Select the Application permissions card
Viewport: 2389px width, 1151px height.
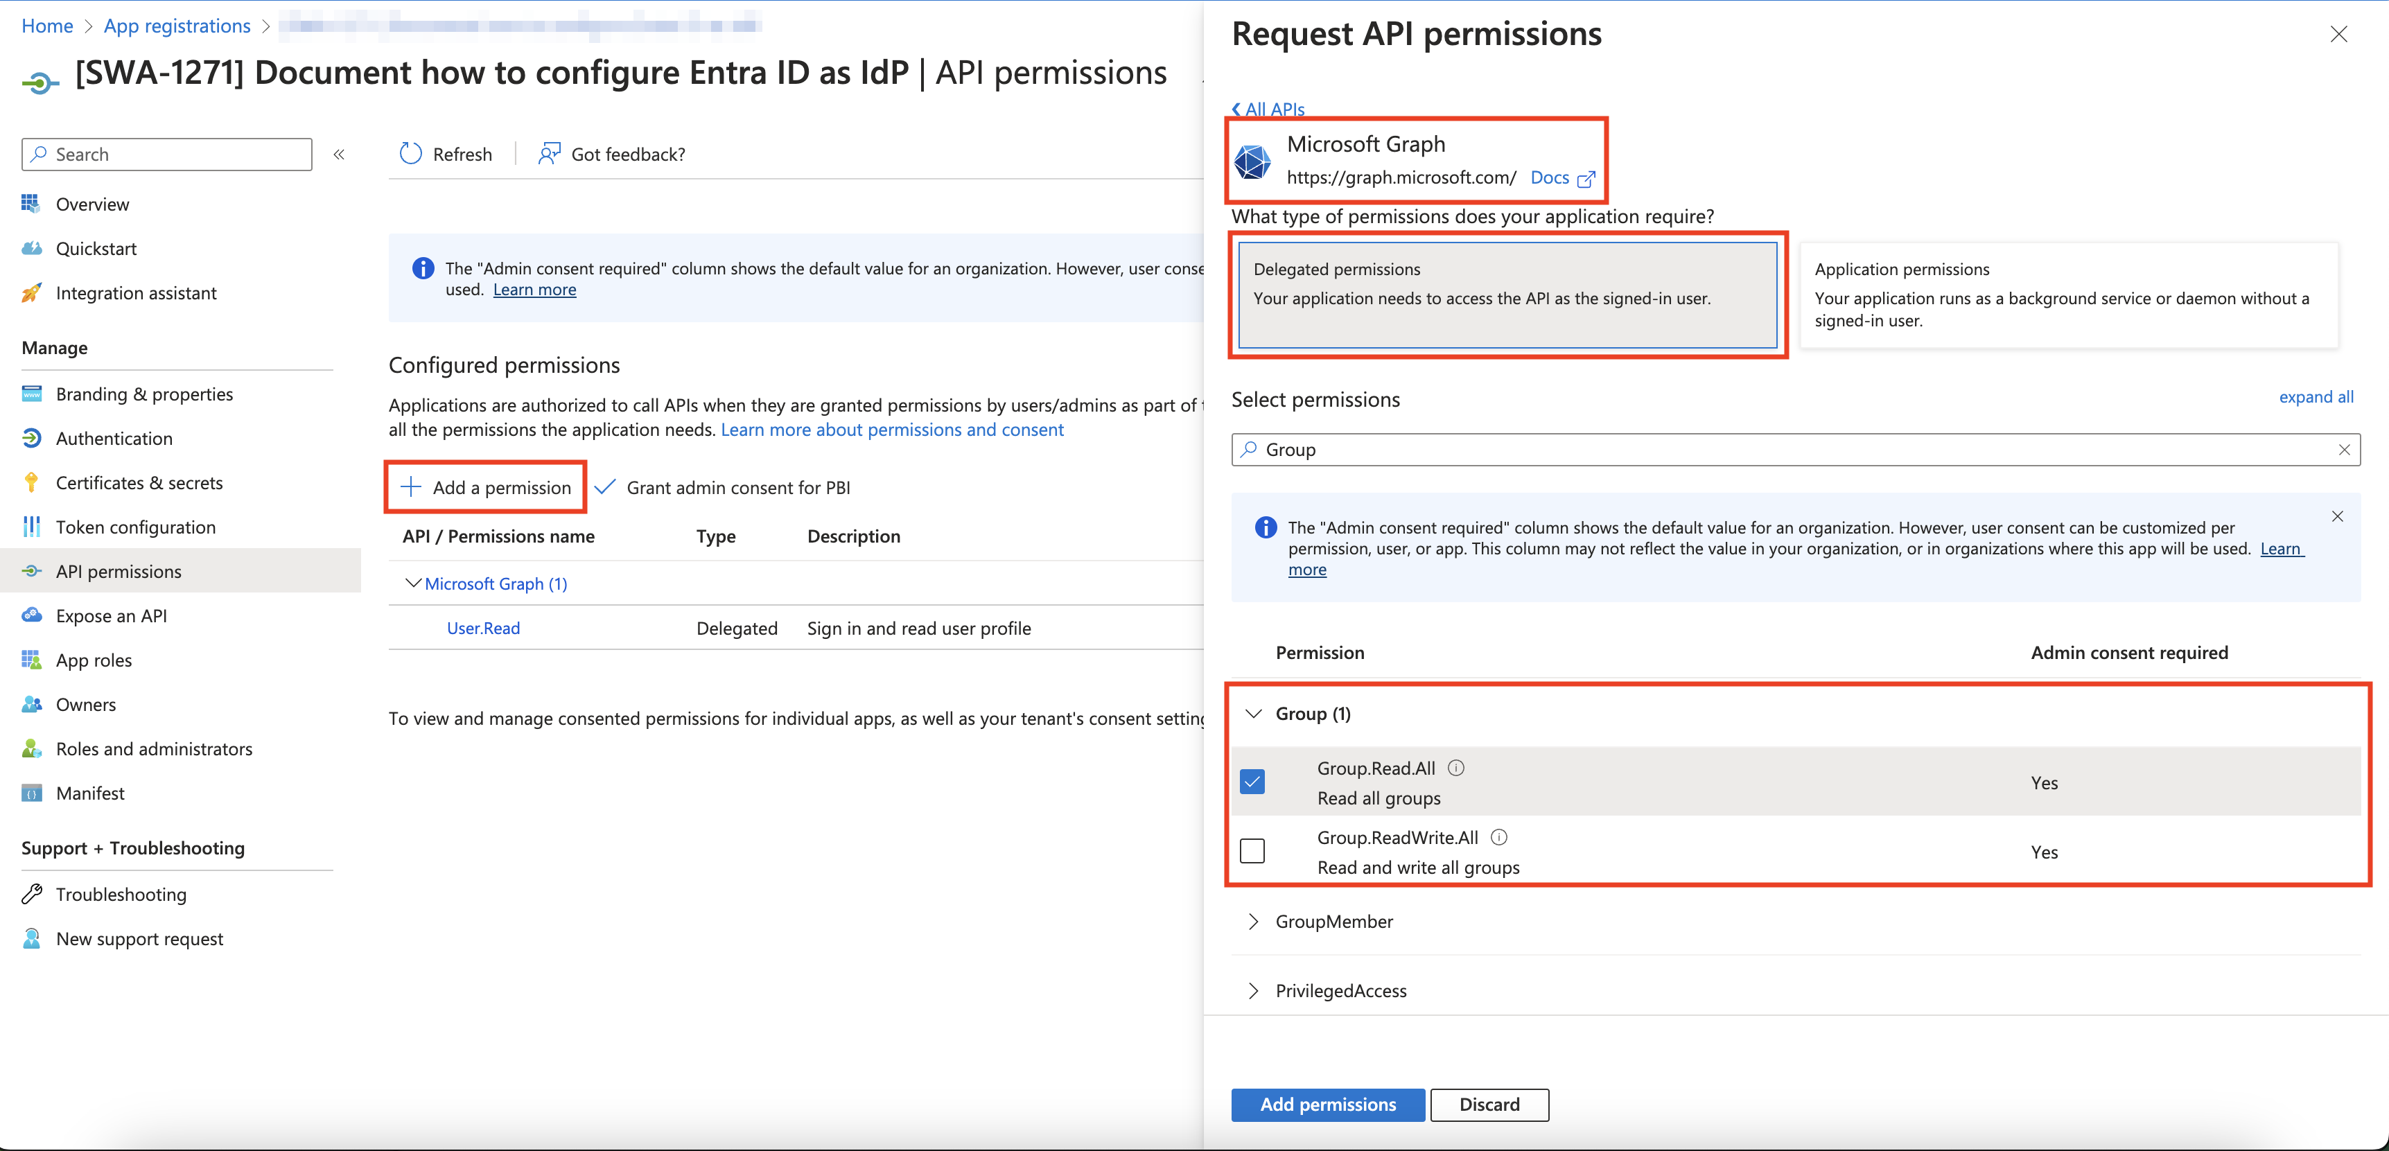[x=2068, y=295]
